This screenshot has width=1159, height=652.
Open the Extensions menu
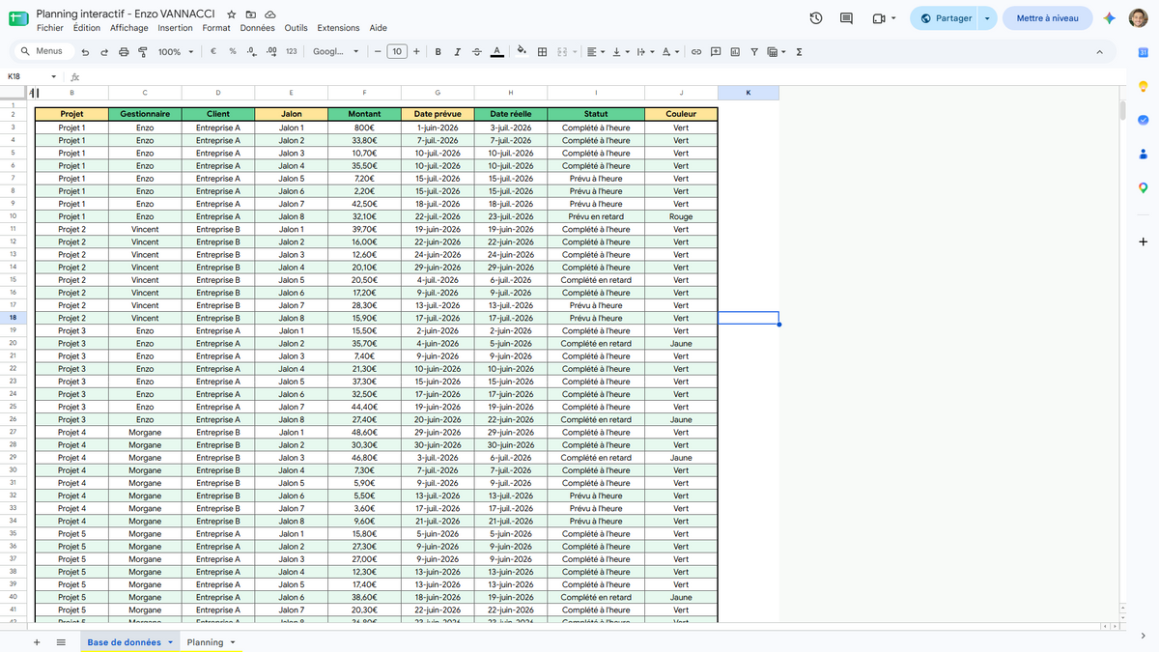tap(338, 28)
